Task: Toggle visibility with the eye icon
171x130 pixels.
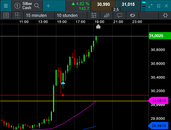Action: pyautogui.click(x=133, y=15)
